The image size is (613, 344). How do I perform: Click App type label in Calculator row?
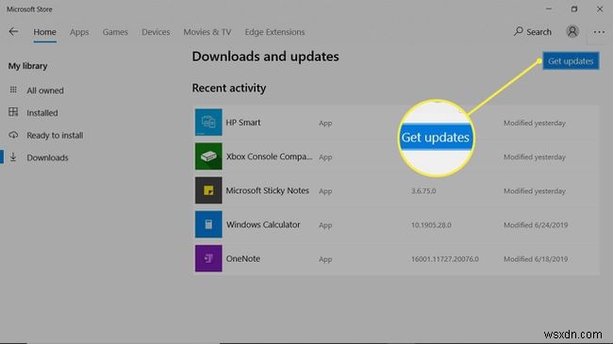tap(325, 225)
